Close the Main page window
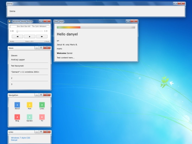Viewport: 192px width, 144px height. (x=134, y=21)
